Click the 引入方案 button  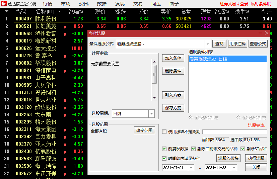pyautogui.click(x=173, y=95)
